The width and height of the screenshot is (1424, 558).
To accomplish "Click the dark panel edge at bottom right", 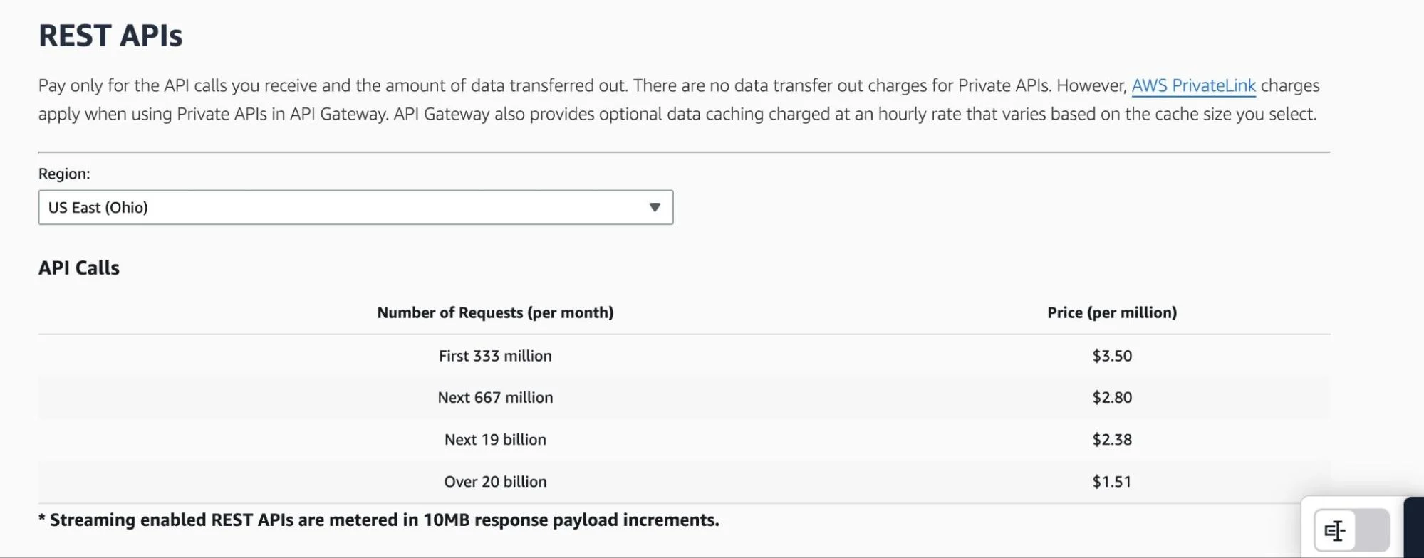I will click(x=1413, y=530).
